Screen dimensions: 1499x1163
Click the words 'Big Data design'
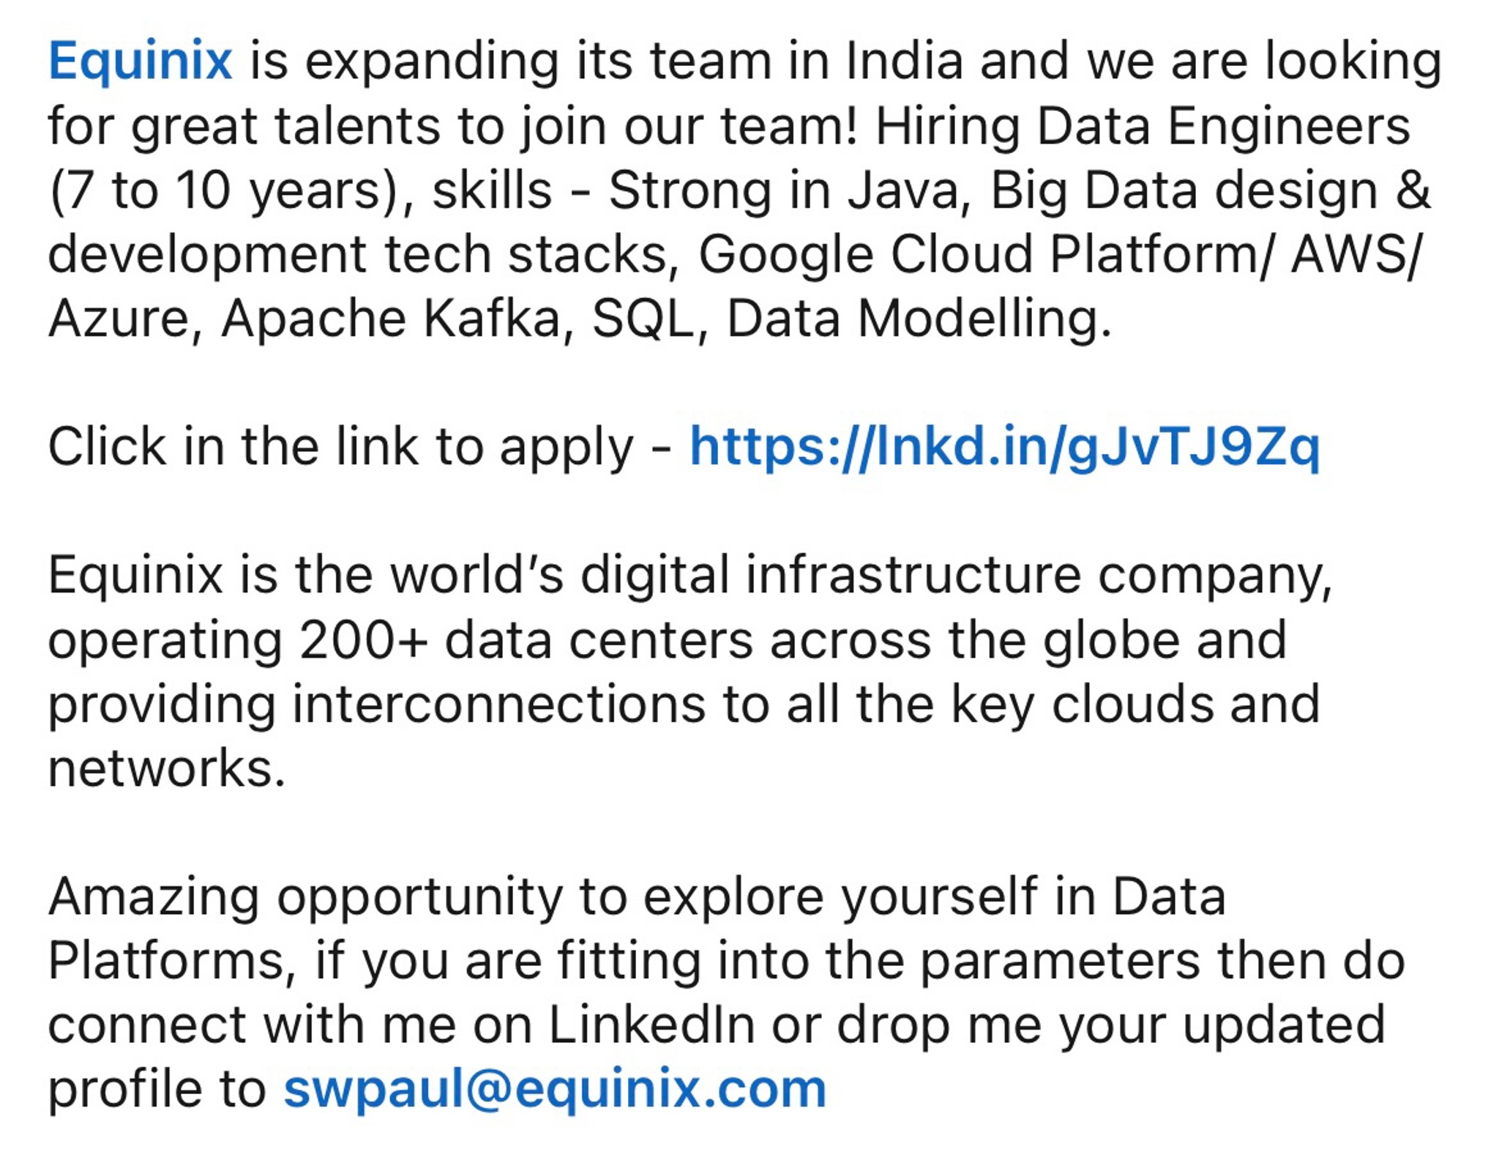click(1184, 191)
